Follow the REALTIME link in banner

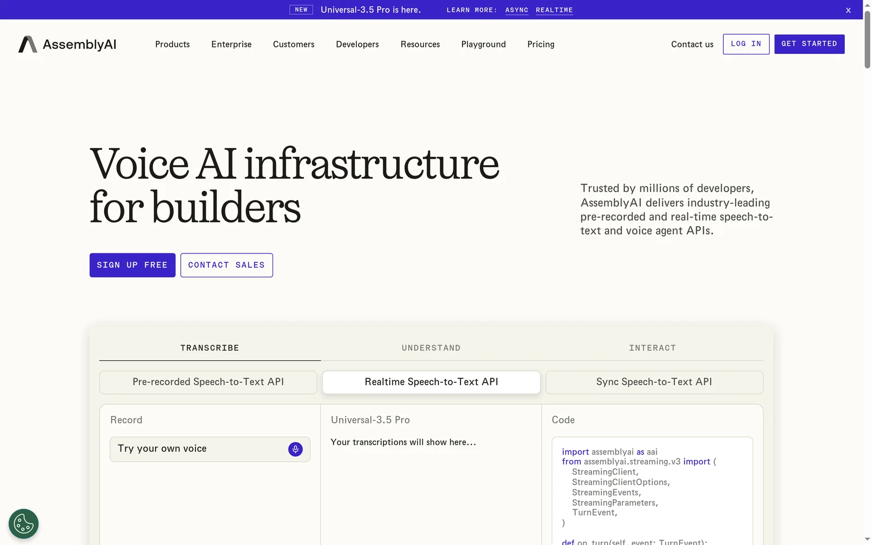click(554, 10)
